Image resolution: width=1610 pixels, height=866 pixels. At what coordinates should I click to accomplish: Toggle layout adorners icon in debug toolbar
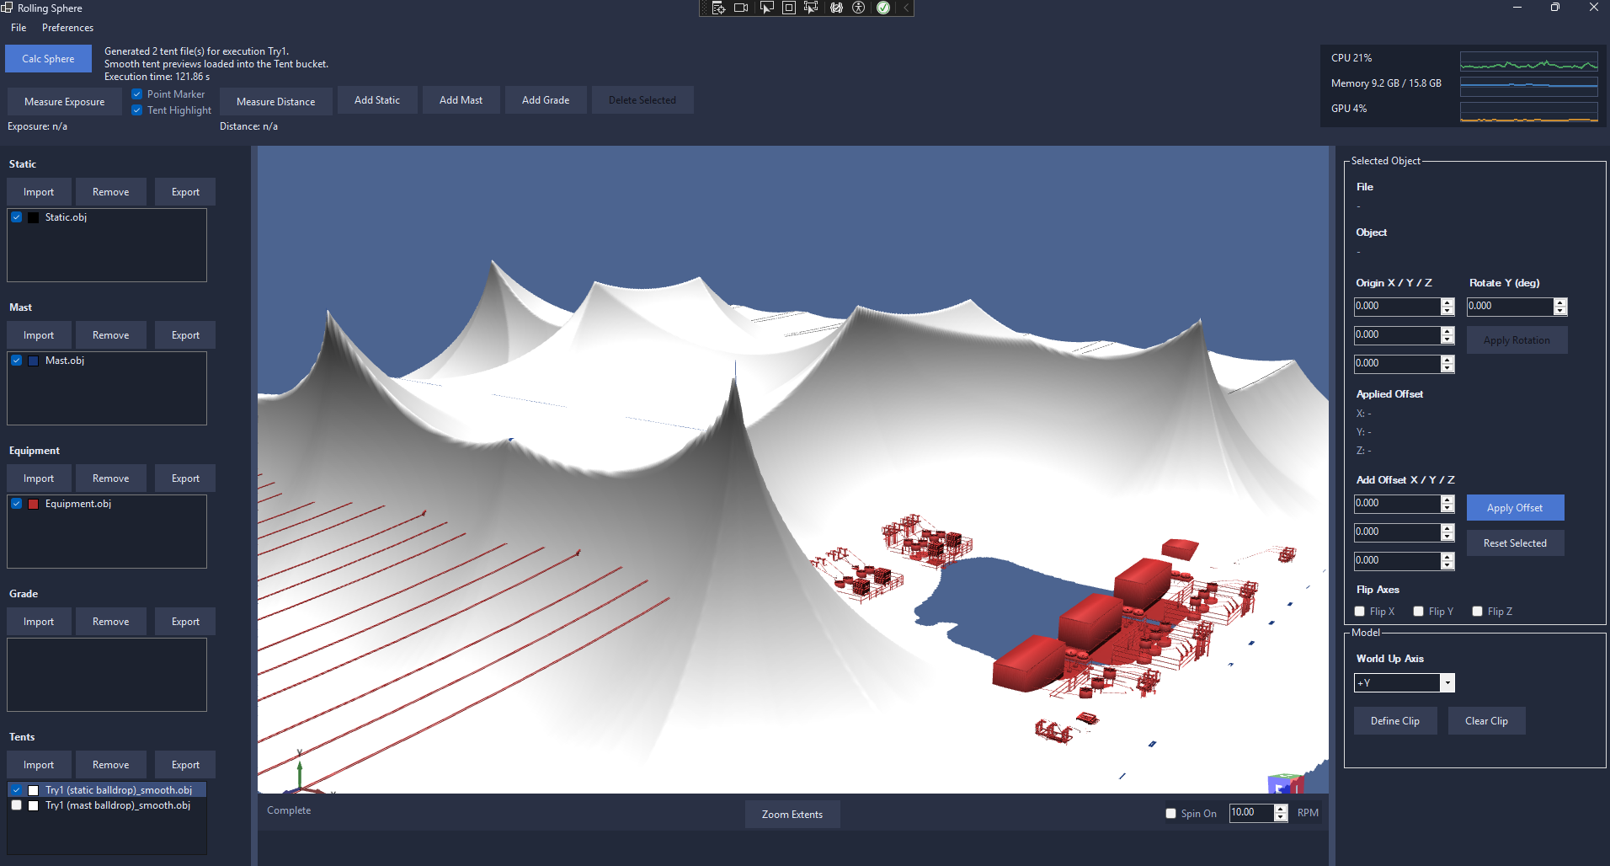(x=789, y=8)
